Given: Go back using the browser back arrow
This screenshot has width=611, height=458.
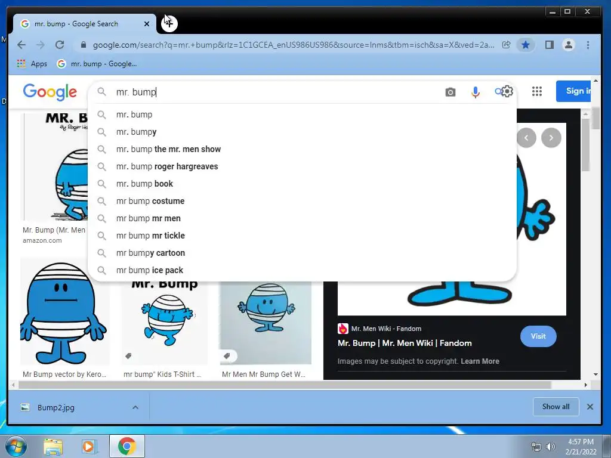Looking at the screenshot, I should point(21,45).
